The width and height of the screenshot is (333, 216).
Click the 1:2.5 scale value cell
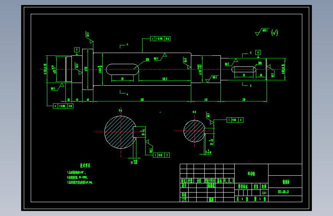(x=264, y=193)
